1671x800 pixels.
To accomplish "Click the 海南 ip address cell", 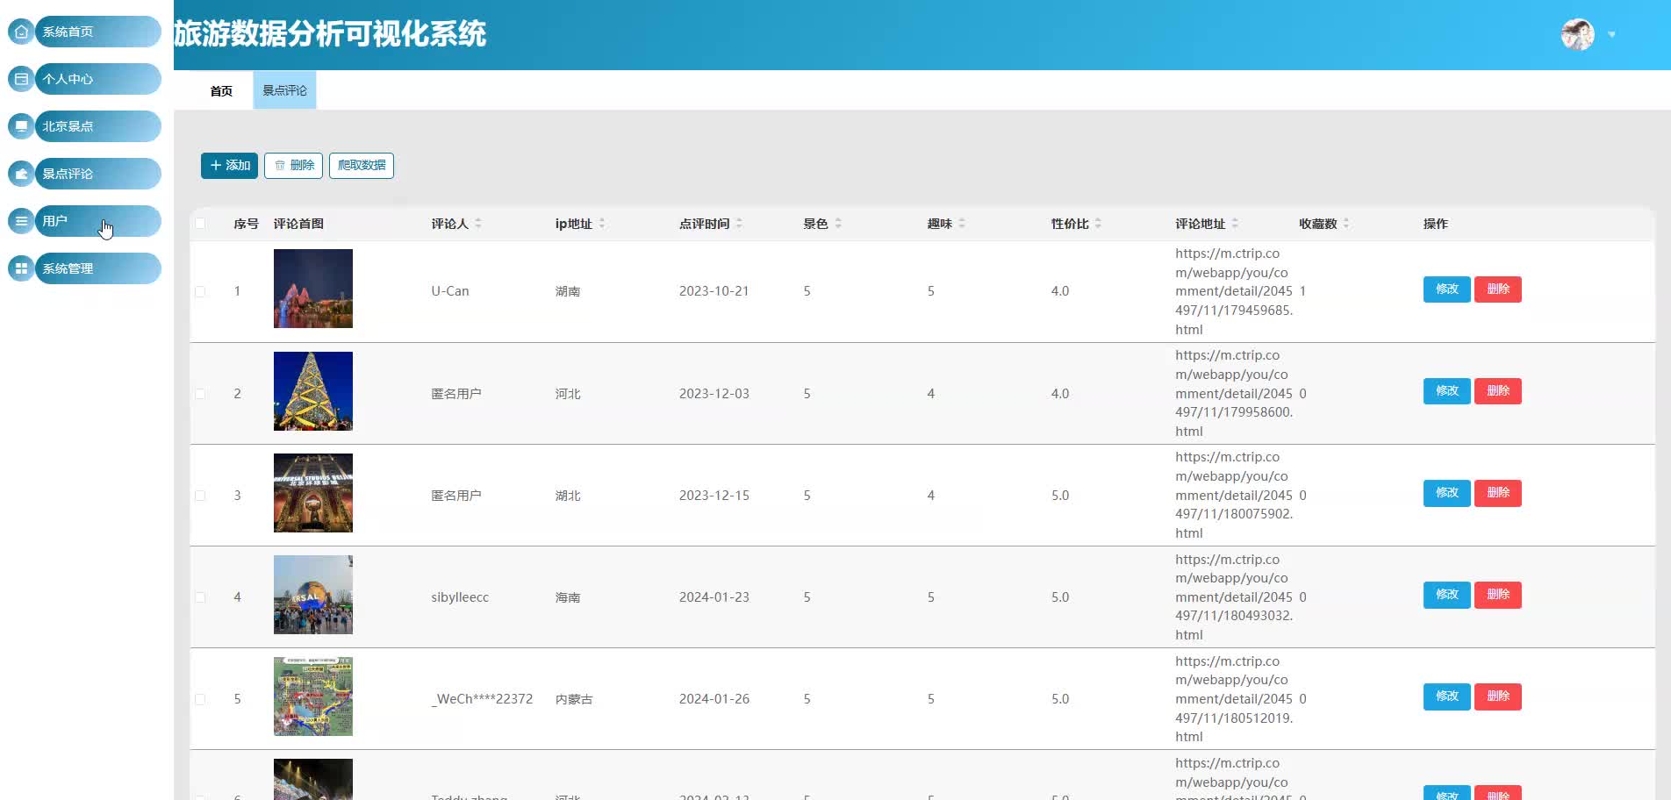I will click(x=568, y=597).
